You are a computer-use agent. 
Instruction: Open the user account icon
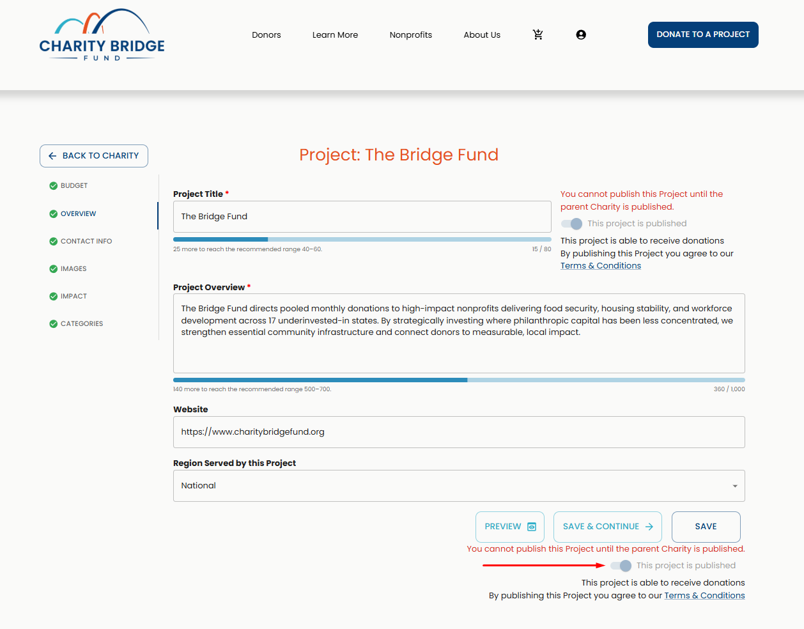581,35
